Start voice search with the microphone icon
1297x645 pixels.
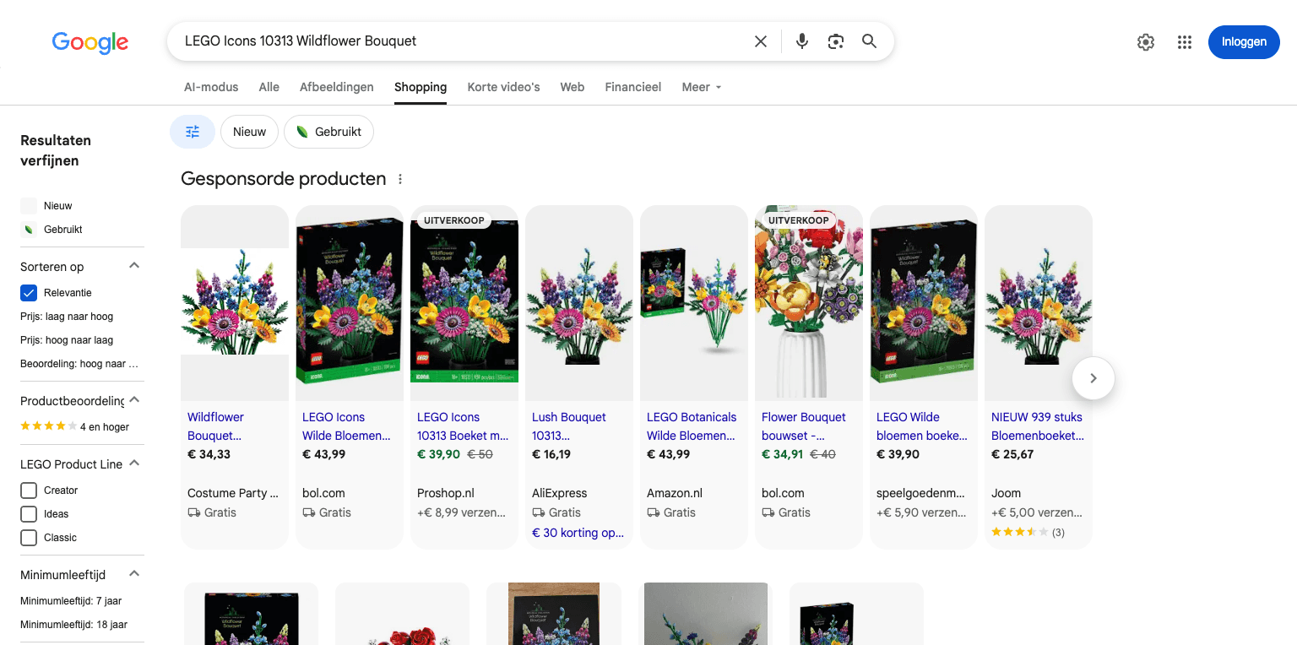[x=802, y=41]
